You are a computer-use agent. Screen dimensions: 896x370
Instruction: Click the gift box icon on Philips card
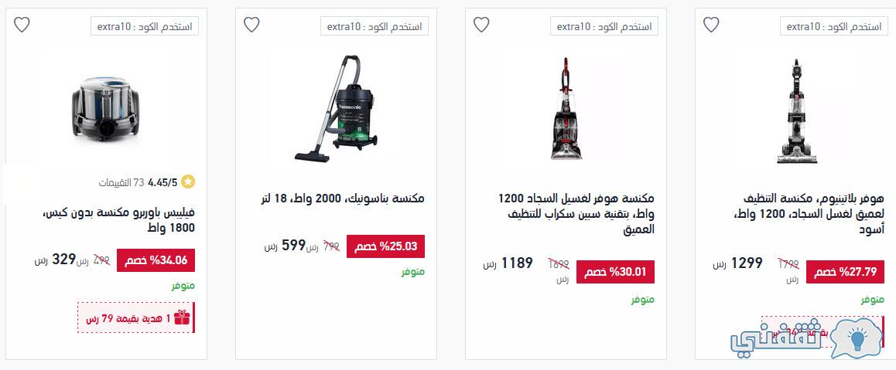(x=182, y=317)
